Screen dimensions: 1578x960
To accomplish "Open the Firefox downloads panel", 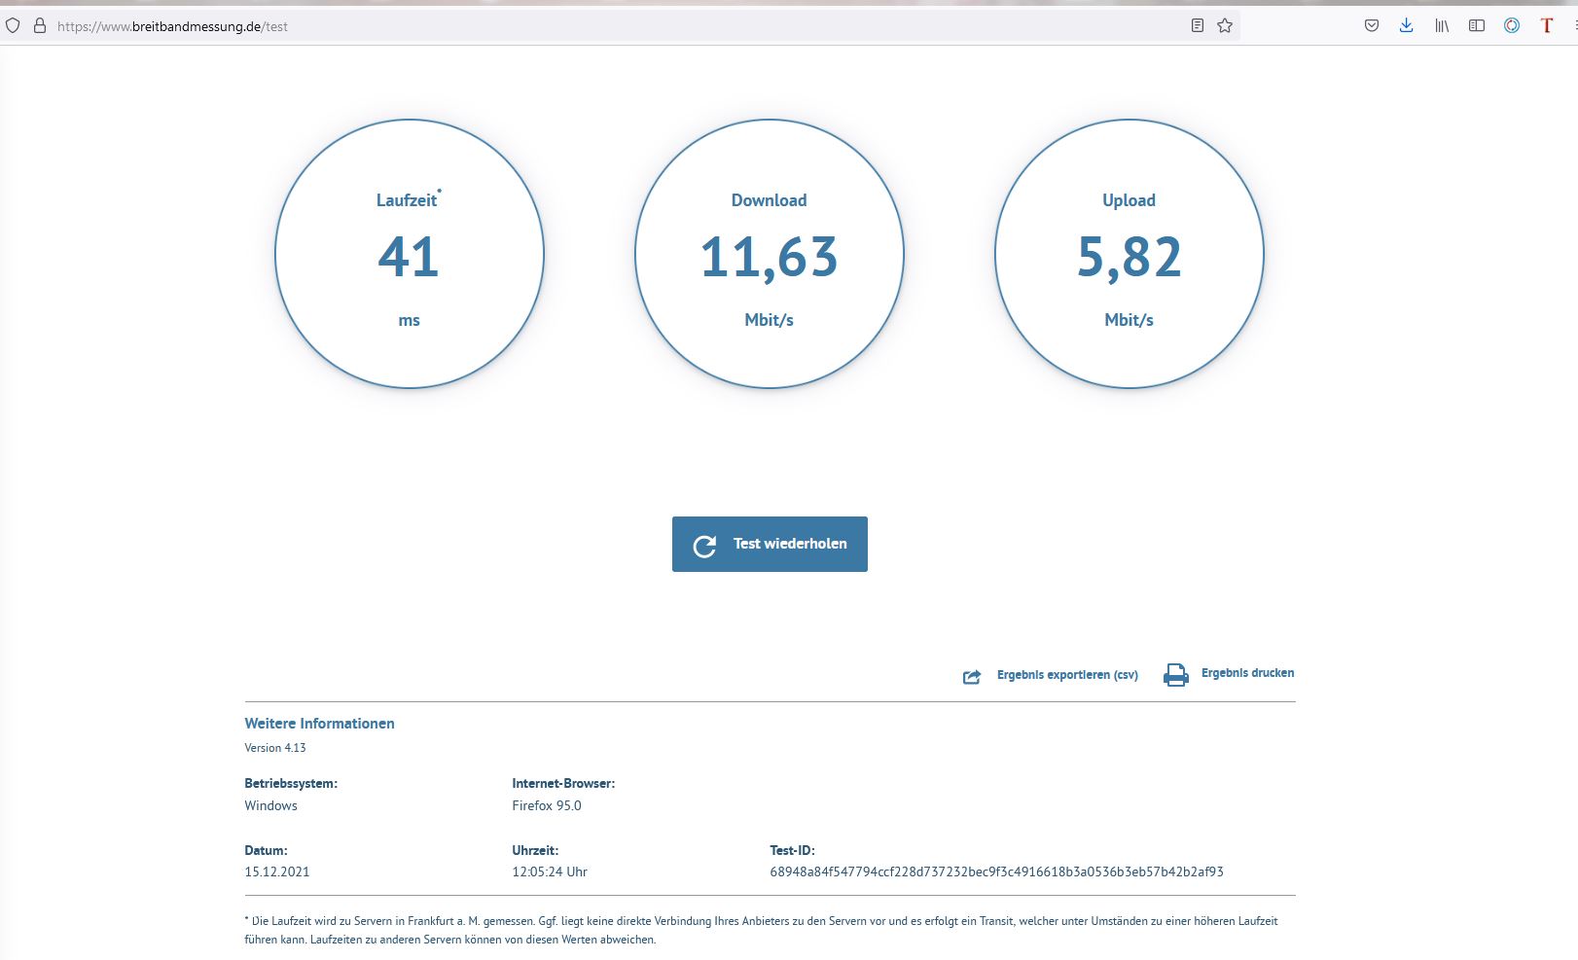I will [x=1406, y=26].
